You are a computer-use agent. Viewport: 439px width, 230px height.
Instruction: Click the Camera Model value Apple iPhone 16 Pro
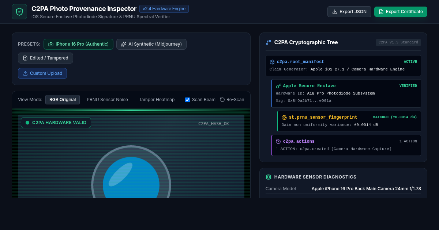click(x=366, y=189)
